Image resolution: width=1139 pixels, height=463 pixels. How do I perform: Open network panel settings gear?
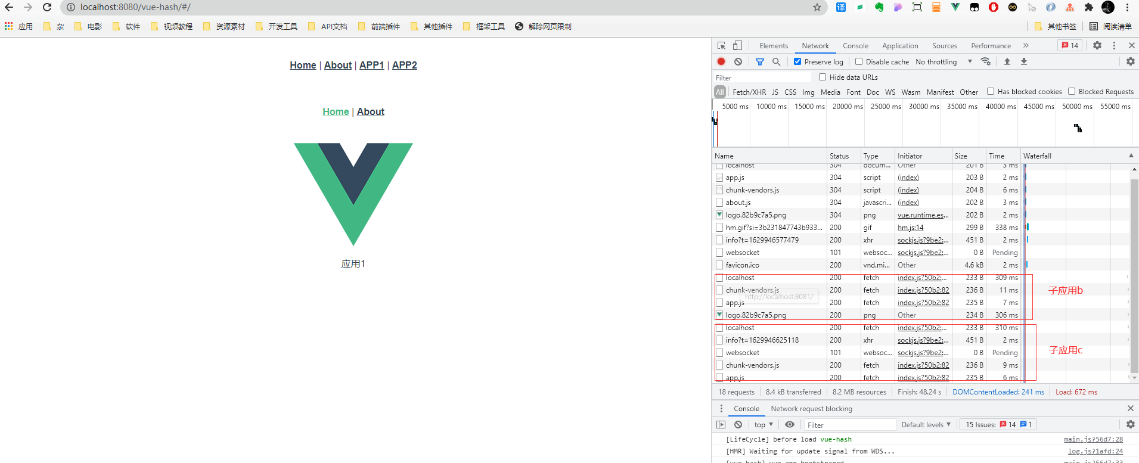tap(1130, 61)
